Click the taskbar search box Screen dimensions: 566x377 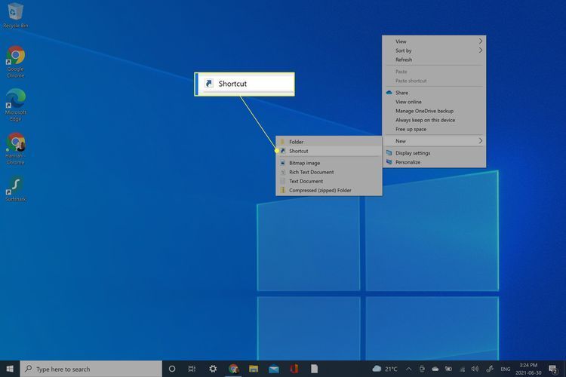91,369
